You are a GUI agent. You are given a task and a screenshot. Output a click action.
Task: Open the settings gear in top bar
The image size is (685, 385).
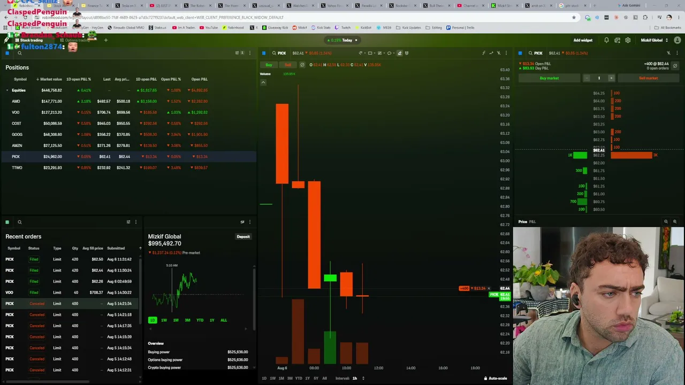tap(628, 40)
